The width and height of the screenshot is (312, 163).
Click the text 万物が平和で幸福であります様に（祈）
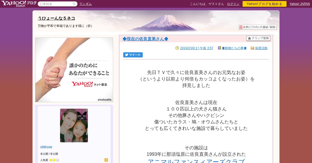tap(66, 26)
